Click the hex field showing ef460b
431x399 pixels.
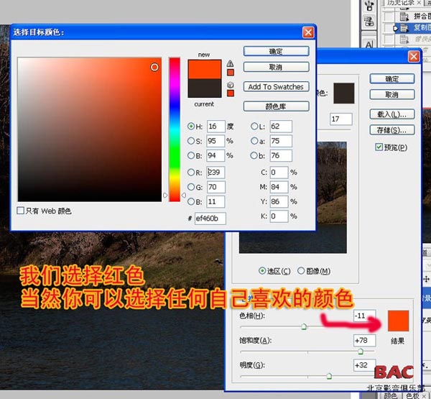coord(210,219)
